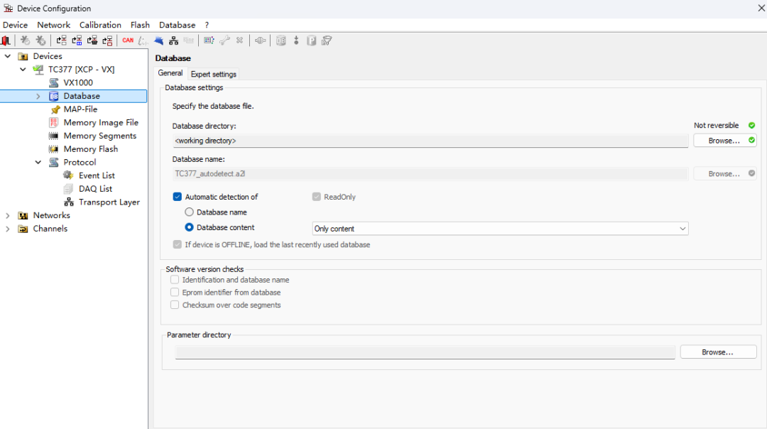
Task: Select the Devices root tree item
Action: point(48,56)
